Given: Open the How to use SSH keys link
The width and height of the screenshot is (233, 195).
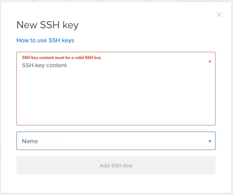Looking at the screenshot, I should (45, 40).
